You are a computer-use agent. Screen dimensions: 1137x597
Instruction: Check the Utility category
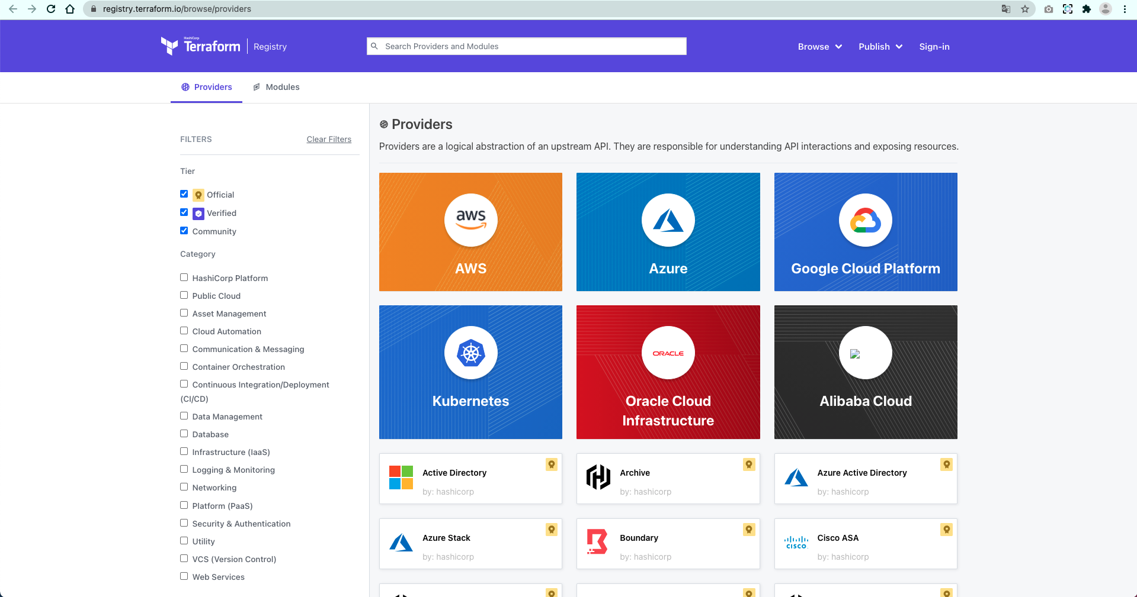(184, 541)
